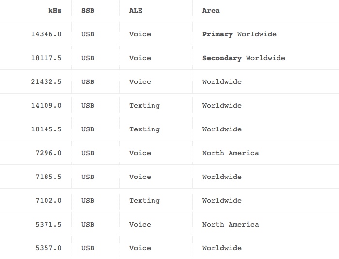339x259 pixels.
Task: Select the 5357.0 frequency cell
Action: tap(48, 248)
